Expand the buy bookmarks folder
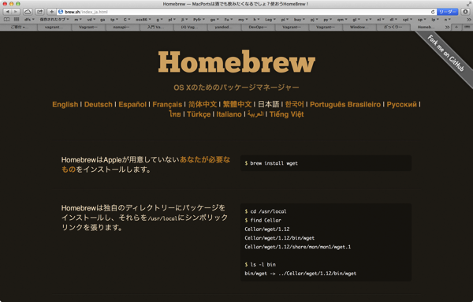The image size is (473, 302). (300, 19)
